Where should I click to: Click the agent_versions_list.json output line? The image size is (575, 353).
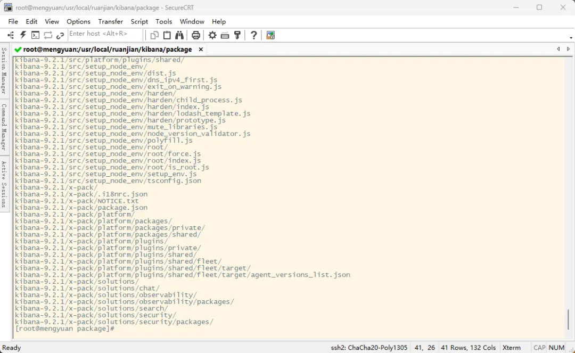pos(183,275)
